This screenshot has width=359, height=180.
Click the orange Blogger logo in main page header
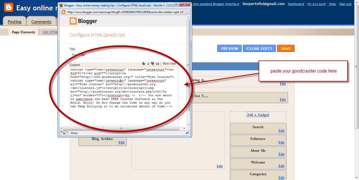[x=9, y=7]
